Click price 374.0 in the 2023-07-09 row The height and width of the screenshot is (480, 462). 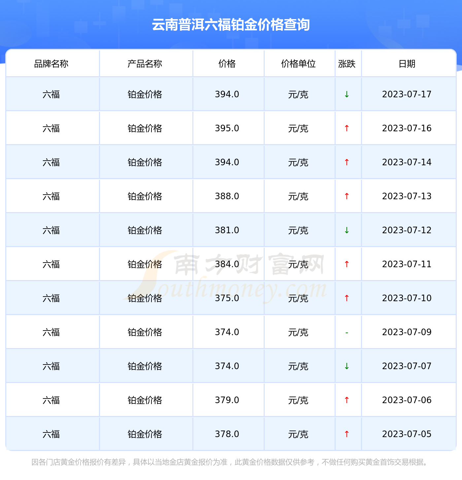227,332
